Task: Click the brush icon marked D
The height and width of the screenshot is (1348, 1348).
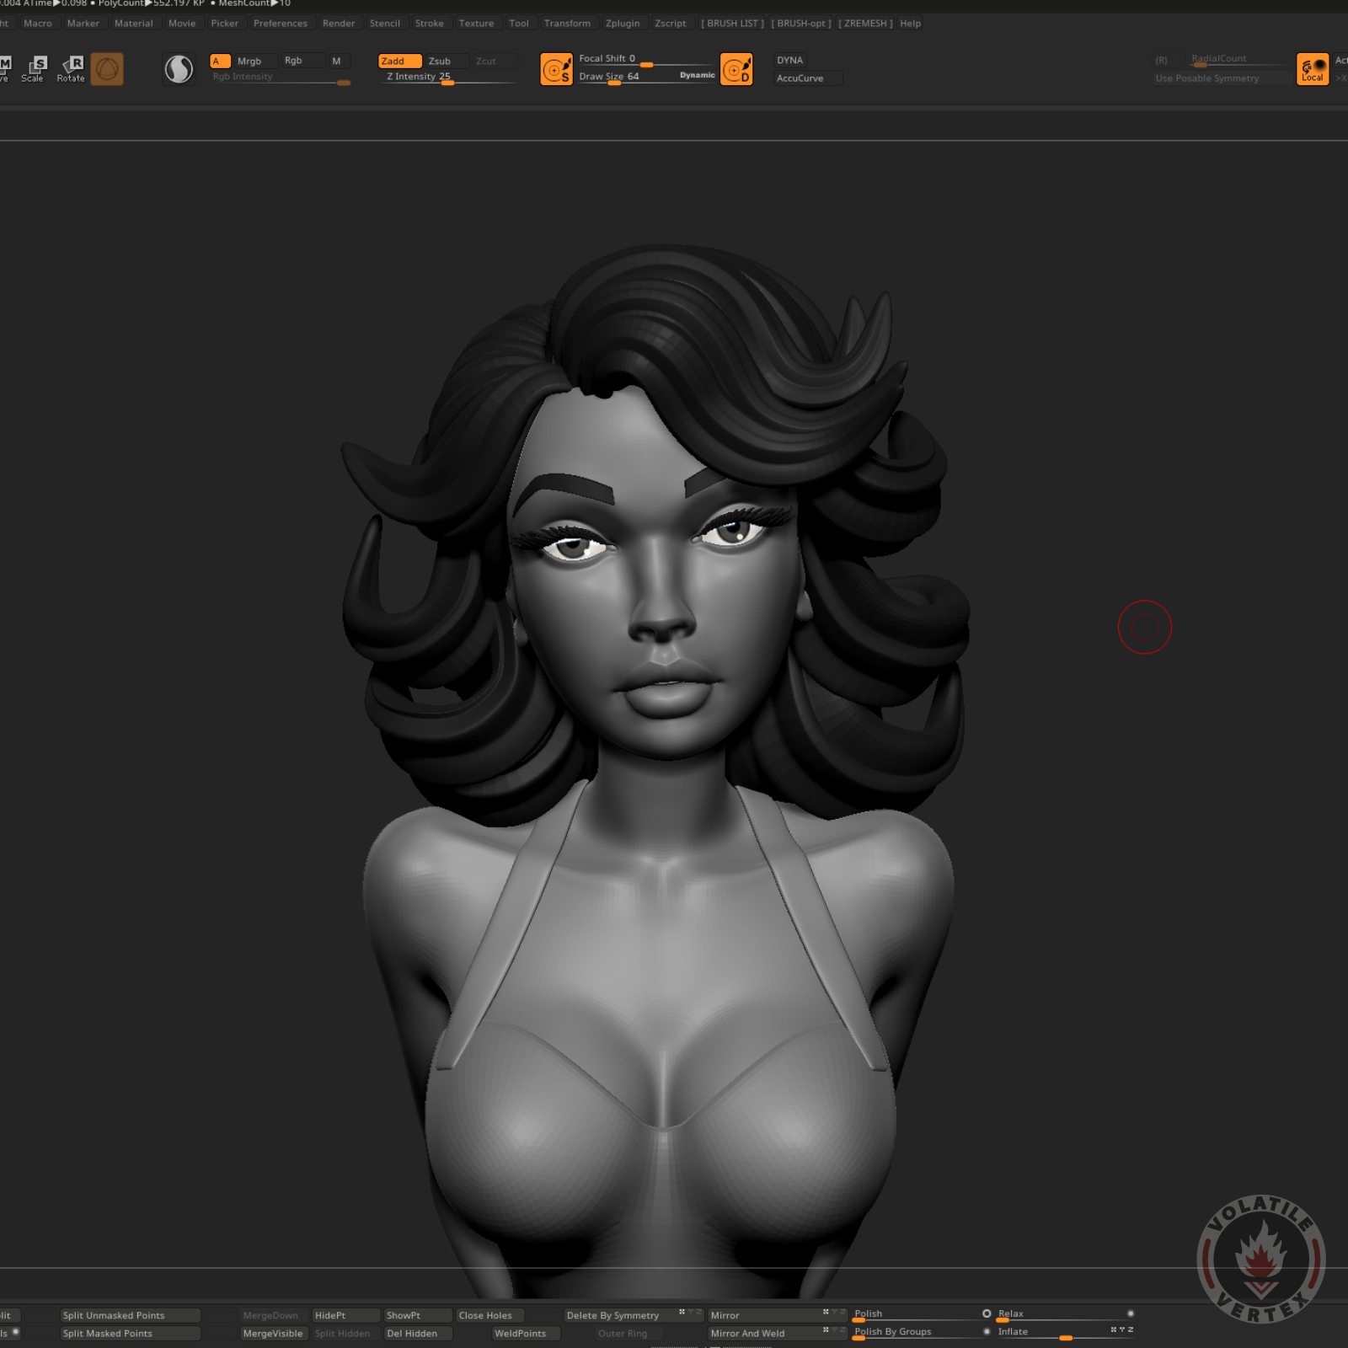Action: click(736, 69)
